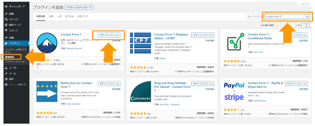Image resolution: width=315 pixels, height=126 pixels.
Task: Open the ダッシュボード sidebar item
Action: point(15,6)
